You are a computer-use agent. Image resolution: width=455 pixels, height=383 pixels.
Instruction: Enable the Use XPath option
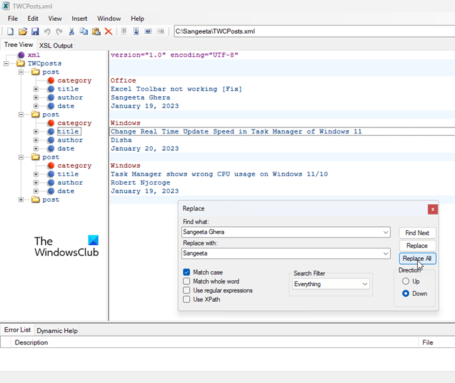click(x=187, y=299)
